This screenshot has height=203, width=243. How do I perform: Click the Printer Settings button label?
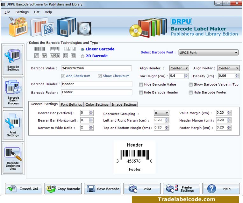187,189
